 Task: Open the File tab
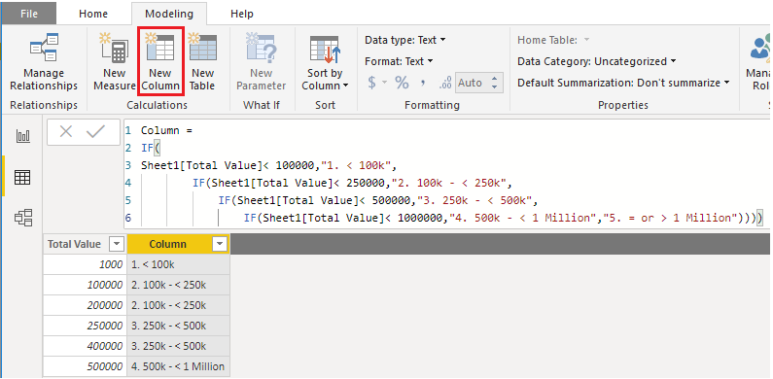[x=29, y=14]
